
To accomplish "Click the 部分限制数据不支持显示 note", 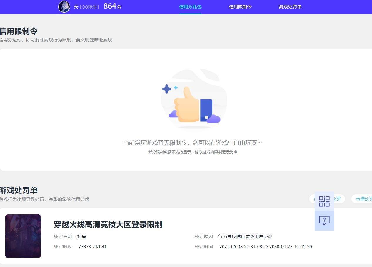I will click(x=193, y=152).
